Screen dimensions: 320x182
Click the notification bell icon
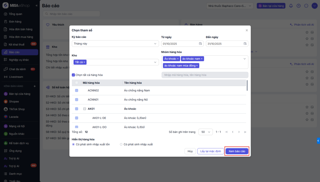(291, 6)
